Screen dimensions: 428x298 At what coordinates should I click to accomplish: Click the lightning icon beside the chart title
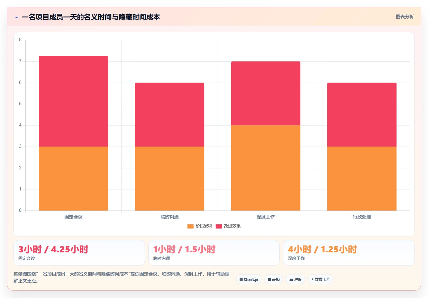(x=16, y=17)
